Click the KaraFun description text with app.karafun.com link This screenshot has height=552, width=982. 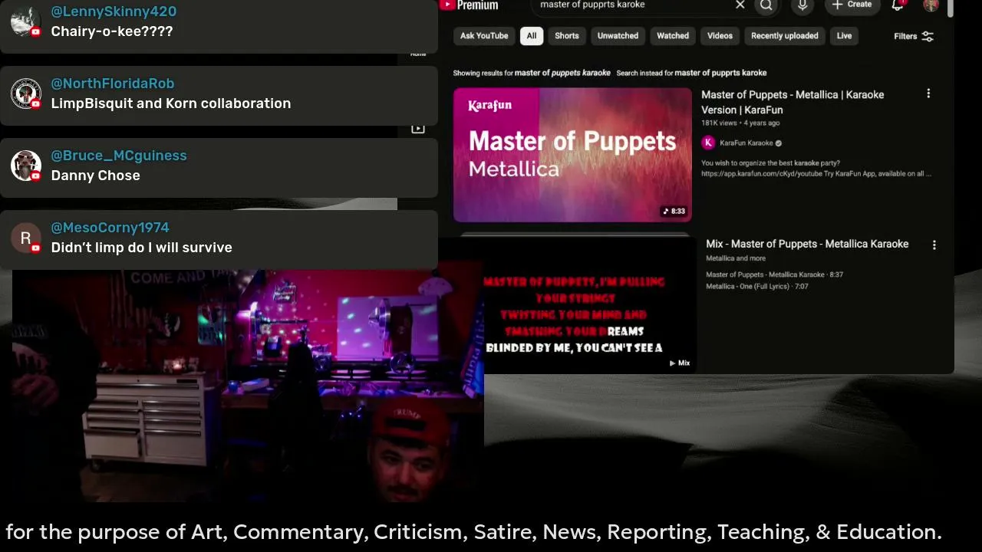point(816,169)
